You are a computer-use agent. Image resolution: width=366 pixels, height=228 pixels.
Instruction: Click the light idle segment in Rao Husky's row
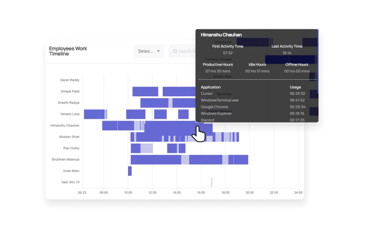pos(147,148)
